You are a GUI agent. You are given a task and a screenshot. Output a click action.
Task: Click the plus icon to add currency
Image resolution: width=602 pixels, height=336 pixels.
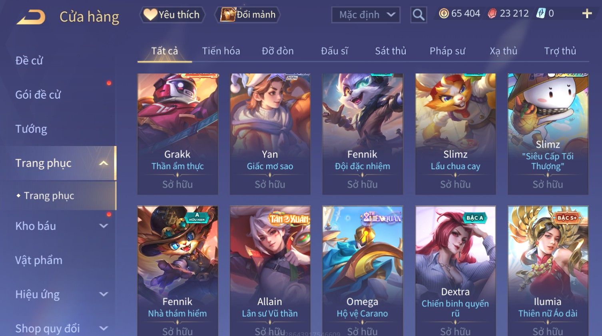click(587, 14)
